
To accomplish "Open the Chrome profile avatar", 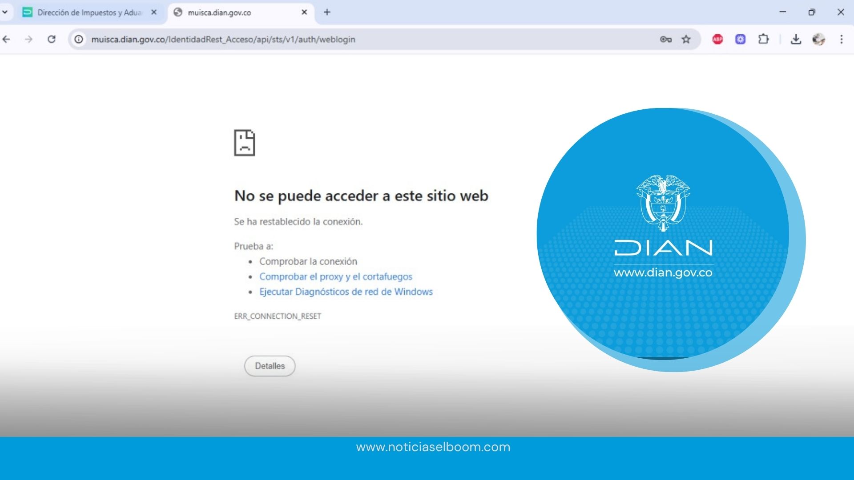I will [818, 39].
